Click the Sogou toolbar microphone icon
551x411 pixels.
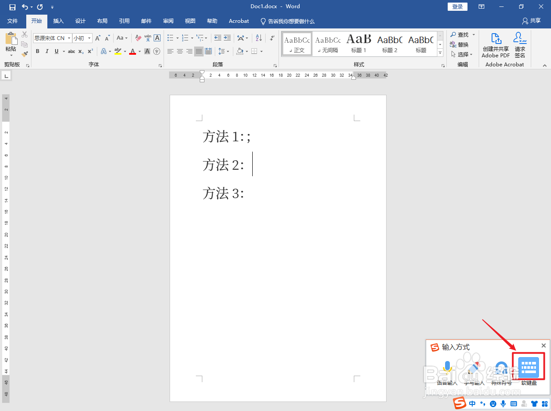[x=503, y=404]
